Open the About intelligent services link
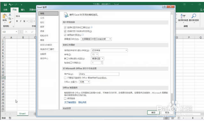Screen dimensions: 204x122 click(70, 102)
